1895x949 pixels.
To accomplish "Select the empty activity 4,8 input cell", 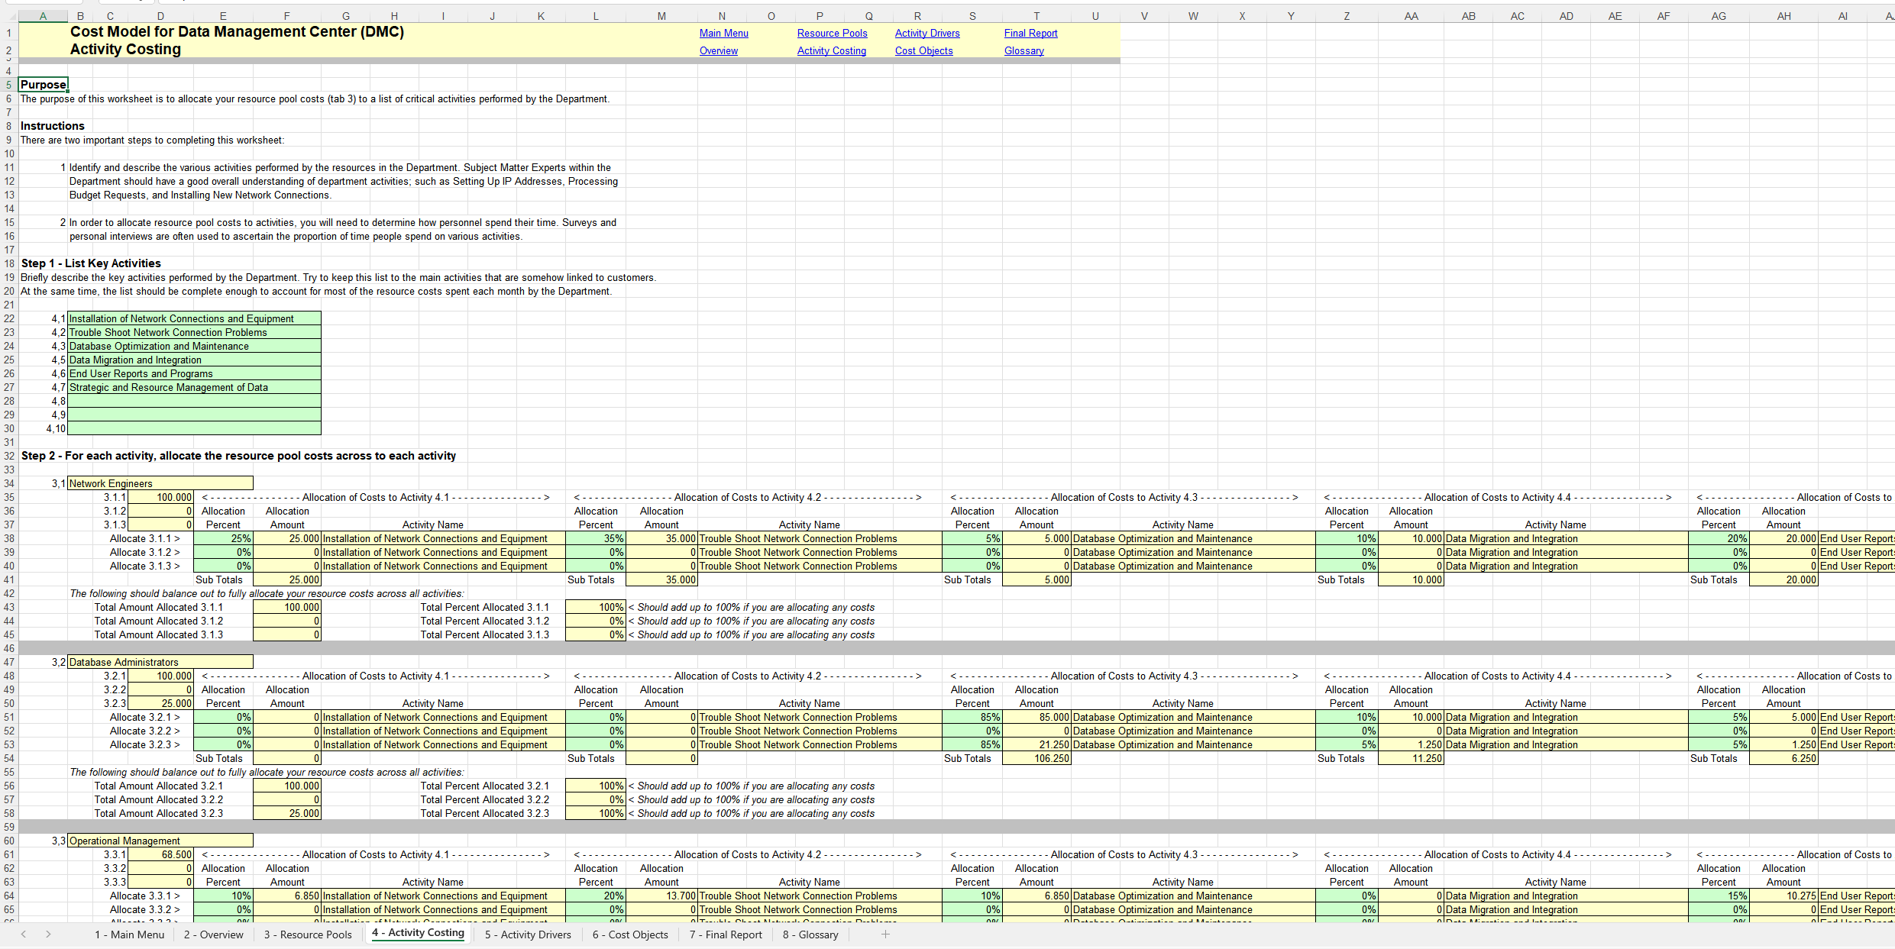I will pyautogui.click(x=194, y=401).
